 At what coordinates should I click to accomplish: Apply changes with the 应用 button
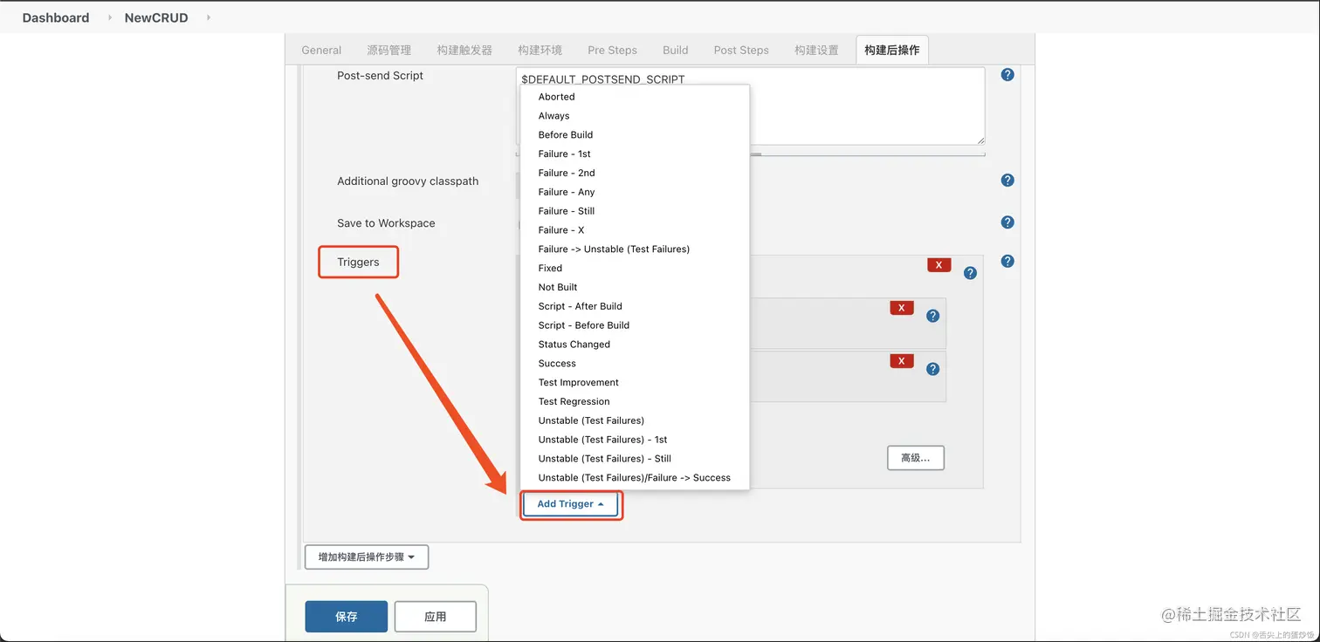coord(436,617)
